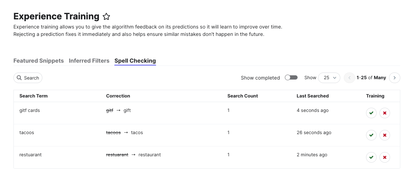Screen dimensions: 413x176
Task: Go to next page with right chevron
Action: point(395,78)
